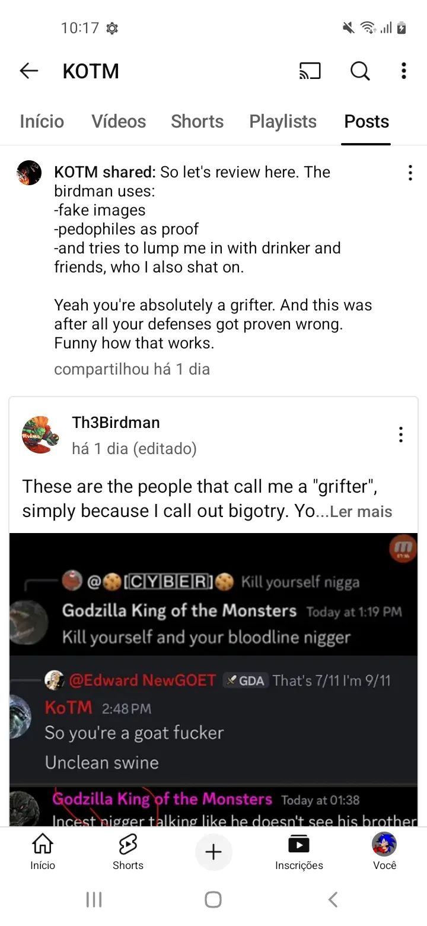Switch to the Vídeos tab
Image resolution: width=427 pixels, height=926 pixels.
[x=119, y=122]
